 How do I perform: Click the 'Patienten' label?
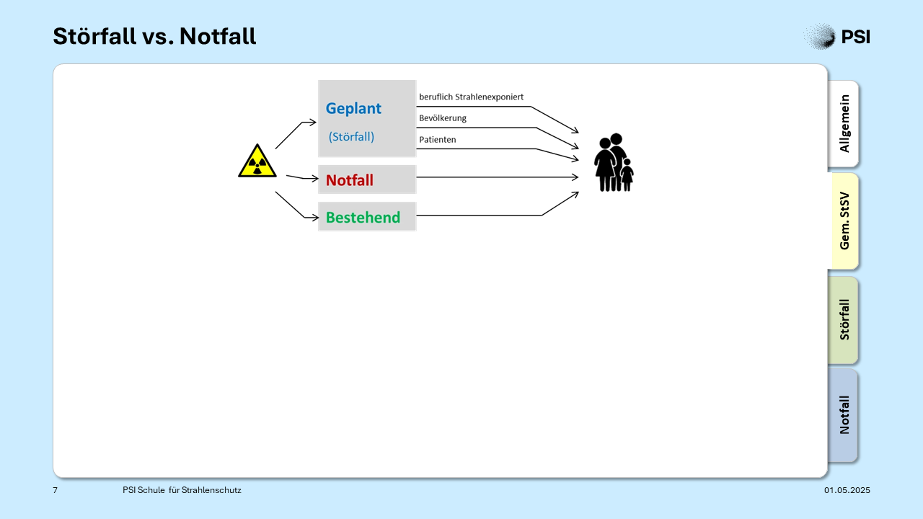point(438,139)
